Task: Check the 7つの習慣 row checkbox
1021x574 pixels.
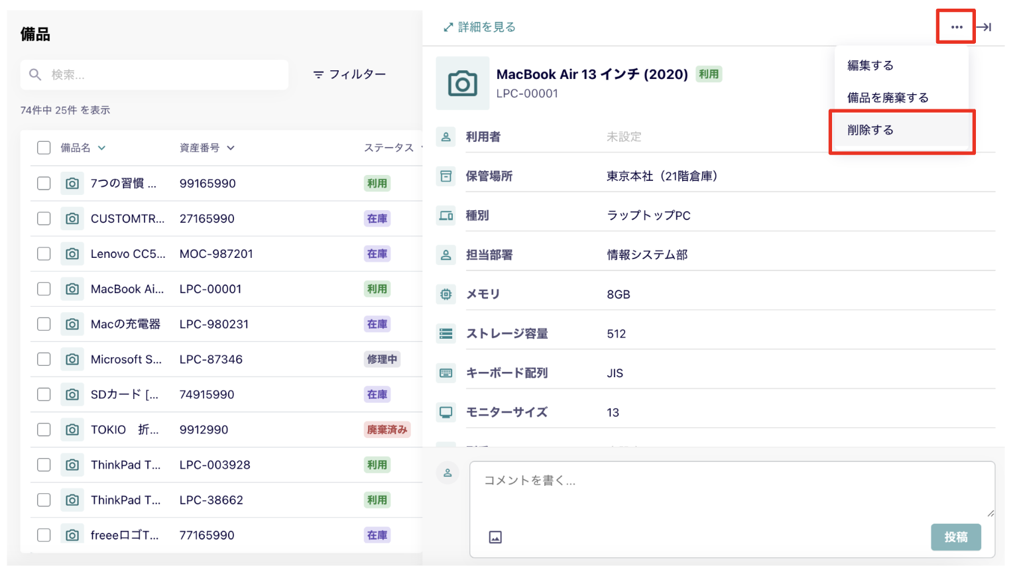Action: pyautogui.click(x=44, y=183)
